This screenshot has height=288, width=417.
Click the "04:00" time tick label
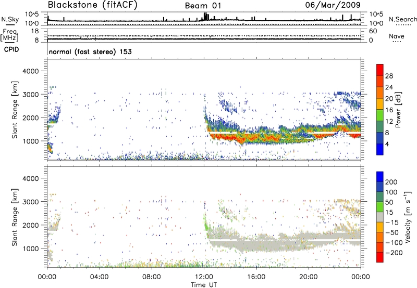pos(99,277)
